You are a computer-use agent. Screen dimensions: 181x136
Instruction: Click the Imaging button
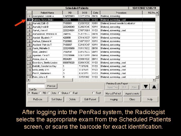(113, 99)
